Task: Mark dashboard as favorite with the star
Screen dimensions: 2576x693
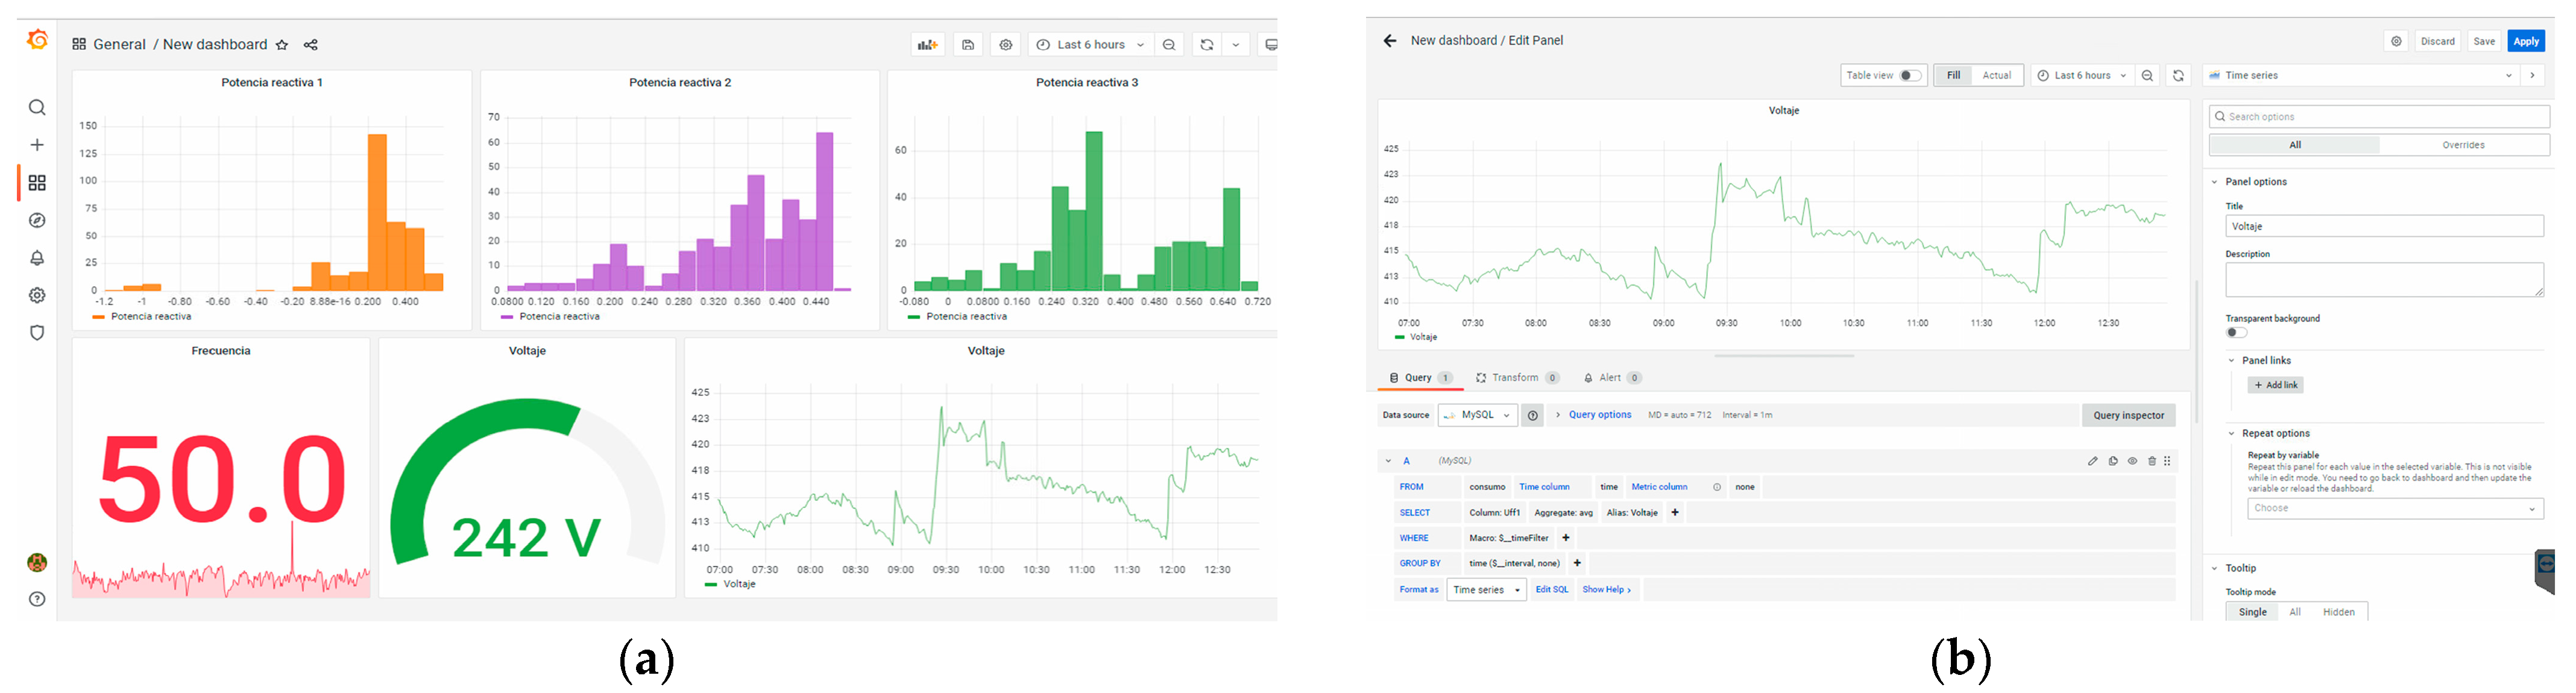Action: [x=282, y=45]
